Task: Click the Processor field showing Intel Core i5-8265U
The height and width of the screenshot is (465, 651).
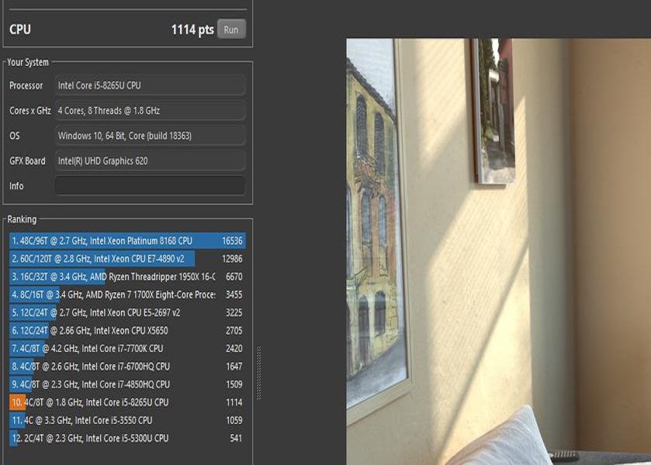Action: (x=150, y=85)
